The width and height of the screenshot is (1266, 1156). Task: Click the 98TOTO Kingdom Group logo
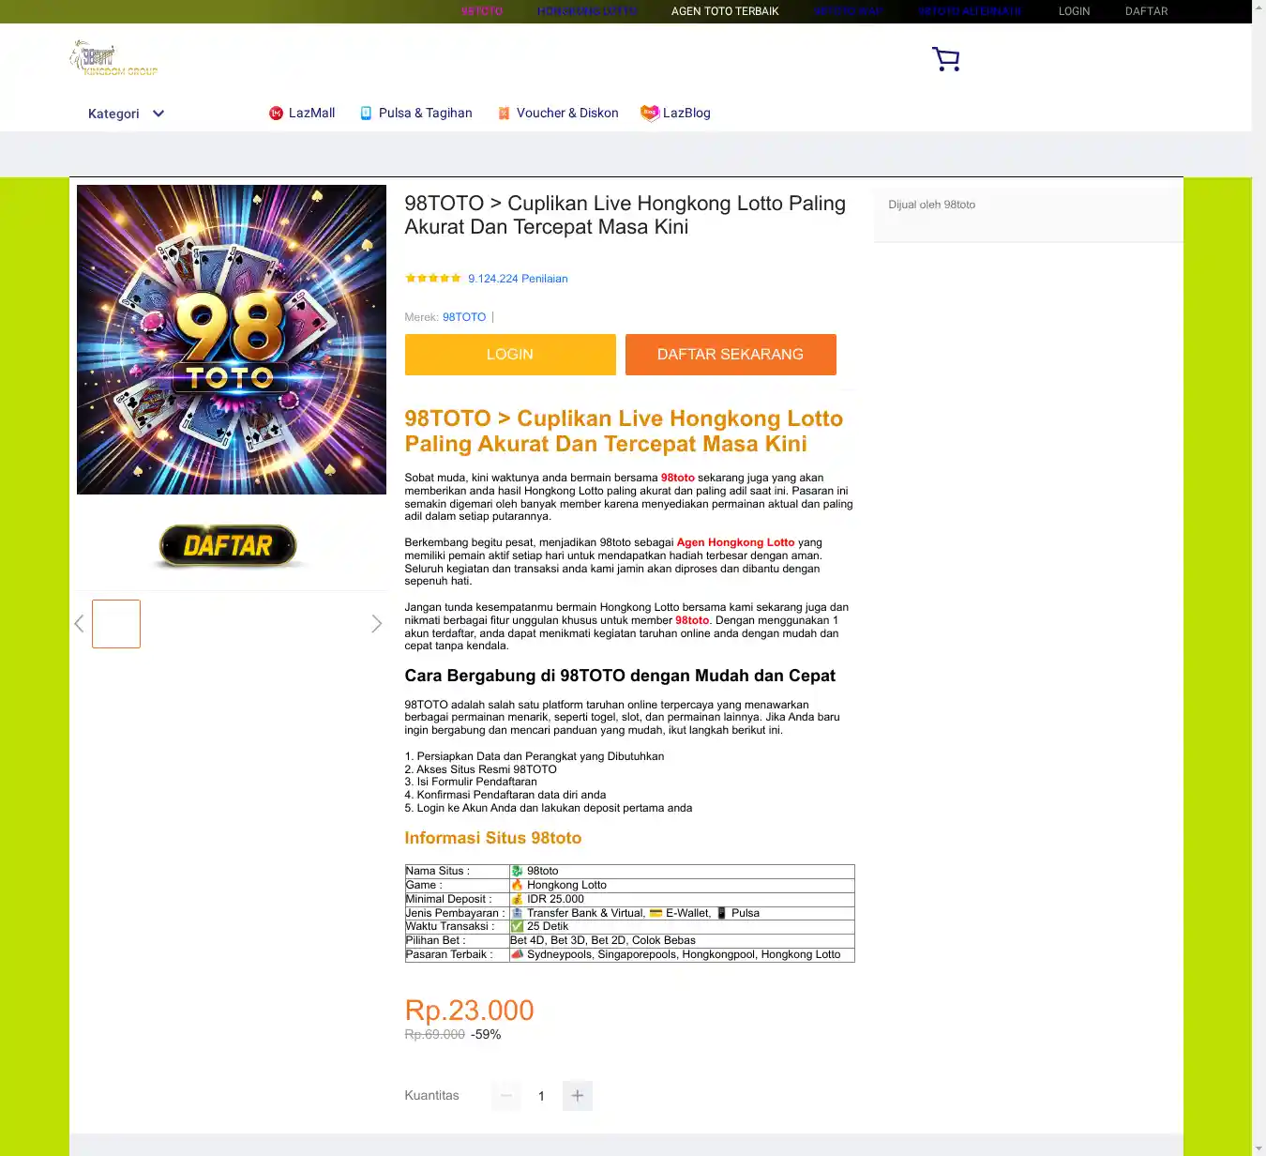click(113, 58)
